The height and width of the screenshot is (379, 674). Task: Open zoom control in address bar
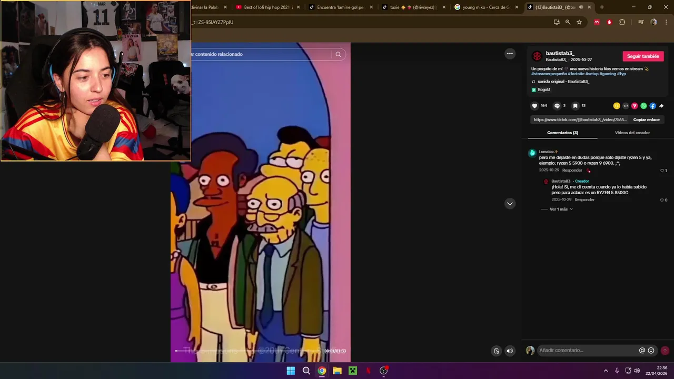[568, 22]
